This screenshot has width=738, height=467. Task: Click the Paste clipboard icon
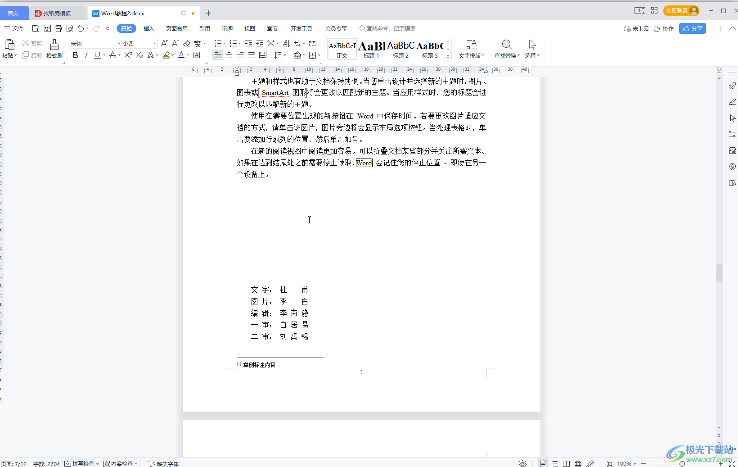9,44
